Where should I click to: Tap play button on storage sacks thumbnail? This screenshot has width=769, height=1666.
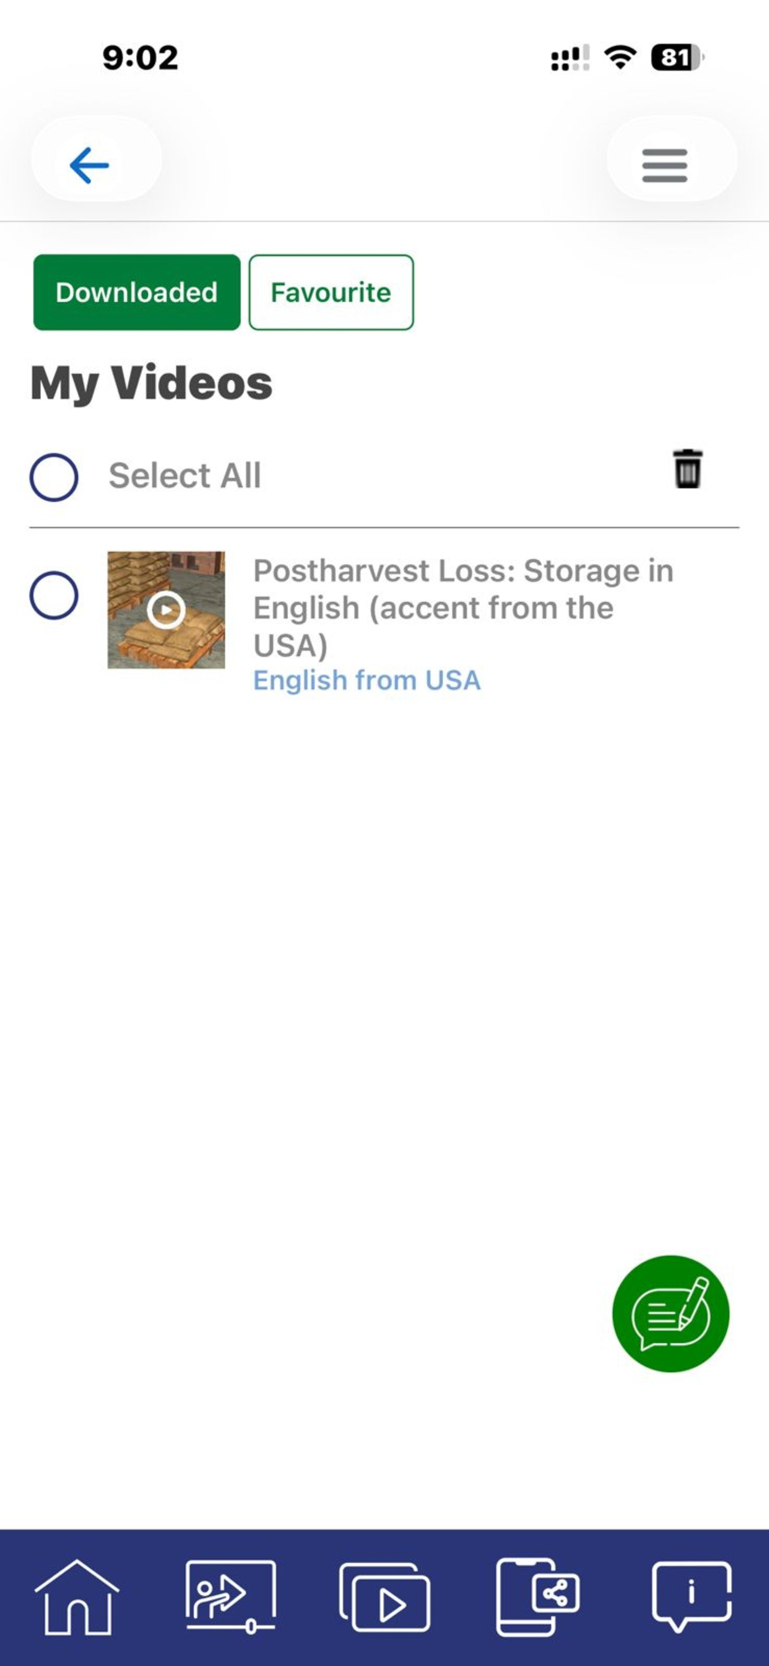166,610
